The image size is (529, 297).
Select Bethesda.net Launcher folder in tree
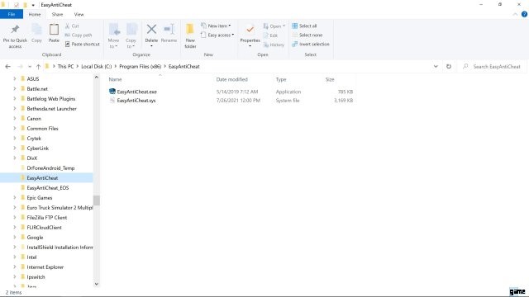[x=51, y=109]
